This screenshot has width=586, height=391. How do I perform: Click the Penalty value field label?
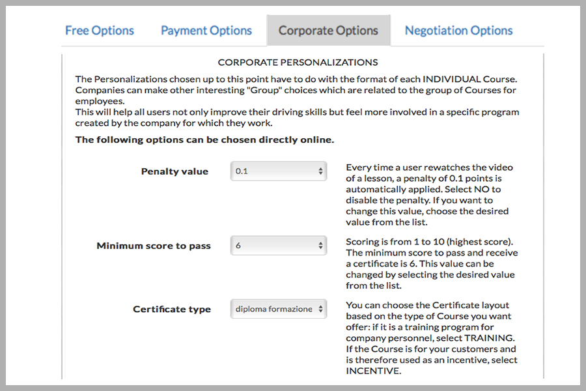coord(174,171)
